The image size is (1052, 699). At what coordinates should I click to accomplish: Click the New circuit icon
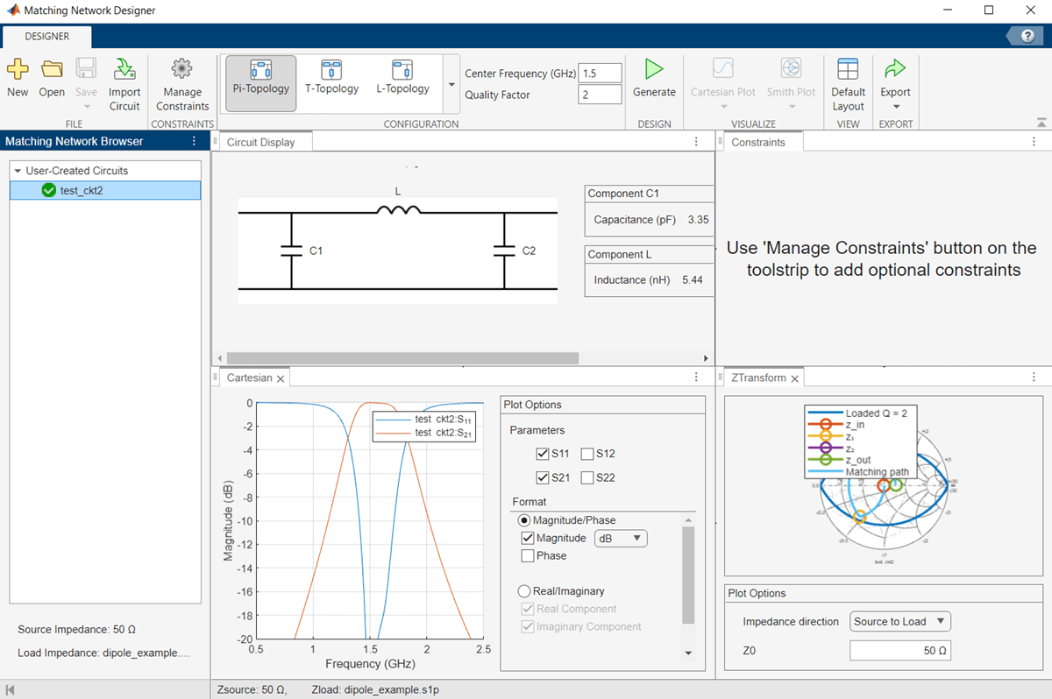click(18, 70)
